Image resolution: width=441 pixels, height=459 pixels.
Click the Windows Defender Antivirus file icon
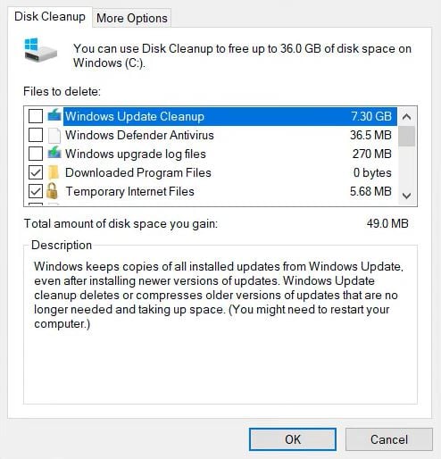point(54,135)
